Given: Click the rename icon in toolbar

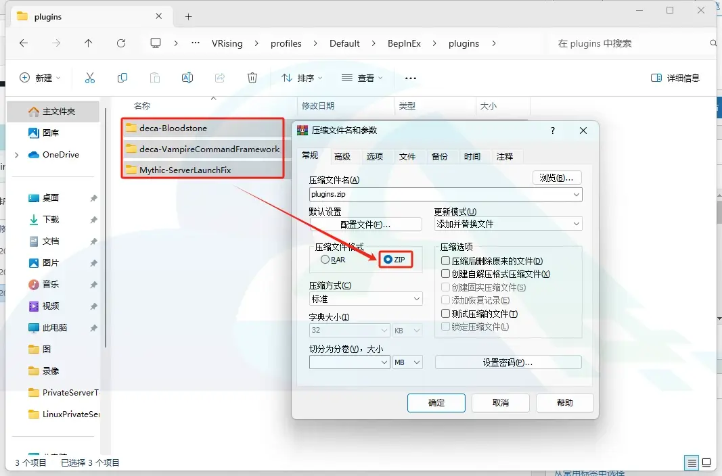Looking at the screenshot, I should click(187, 78).
